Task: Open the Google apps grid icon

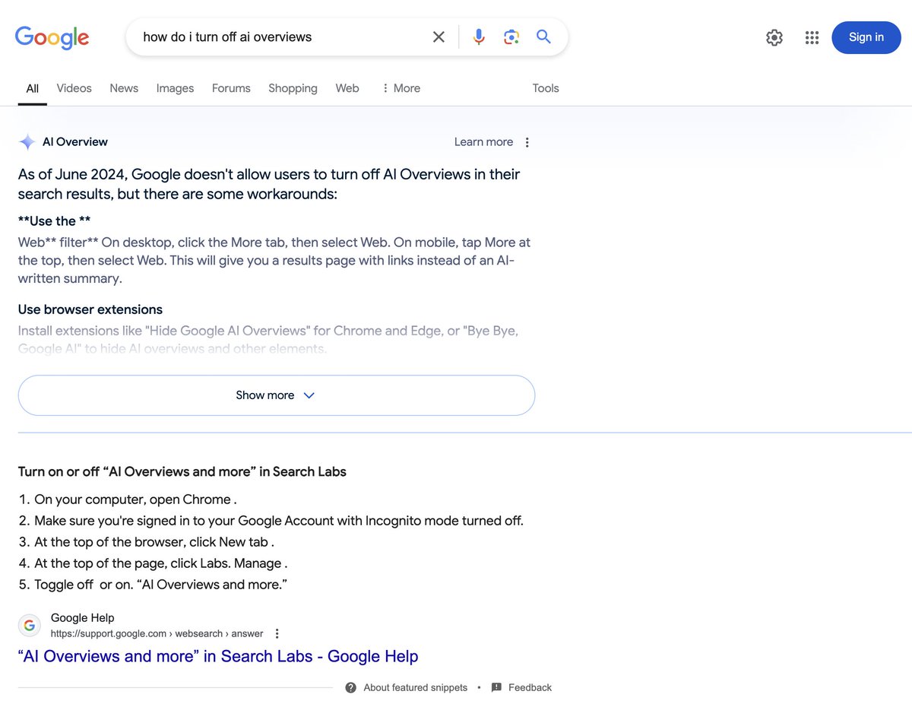Action: [x=812, y=37]
